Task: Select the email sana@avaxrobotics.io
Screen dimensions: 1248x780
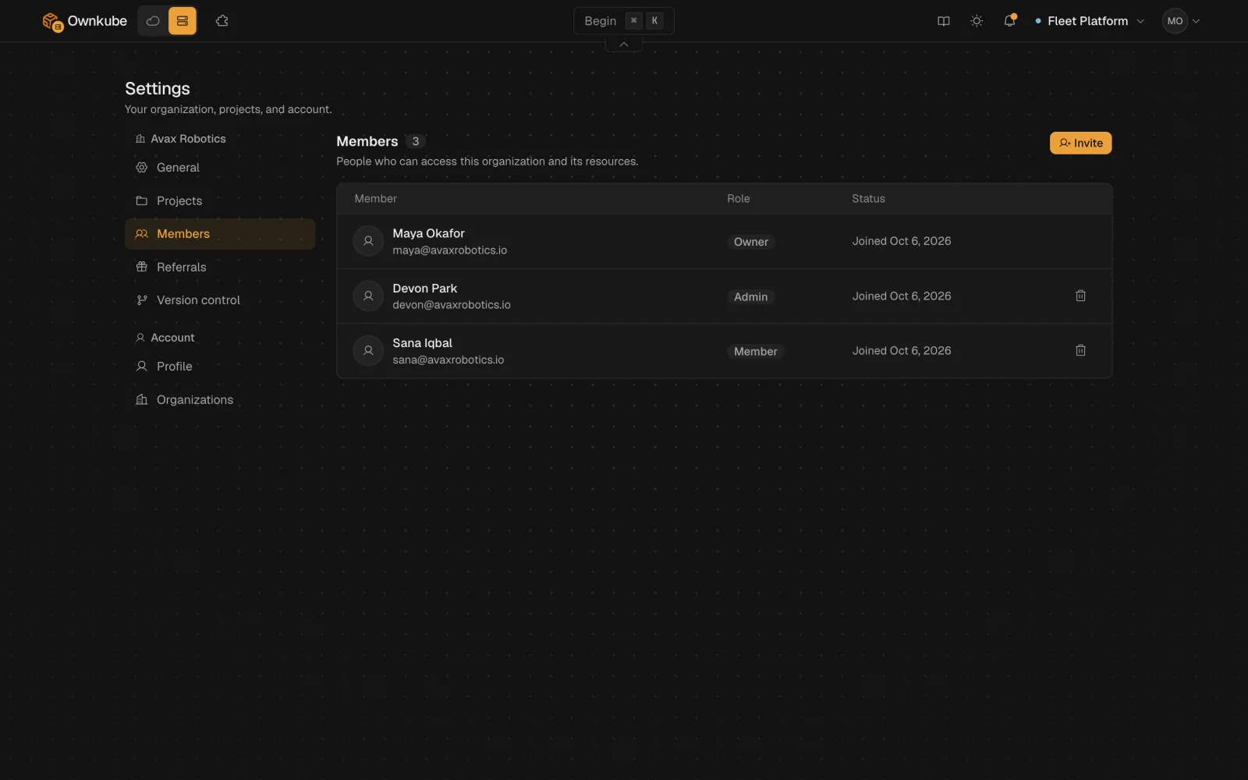Action: click(x=448, y=360)
